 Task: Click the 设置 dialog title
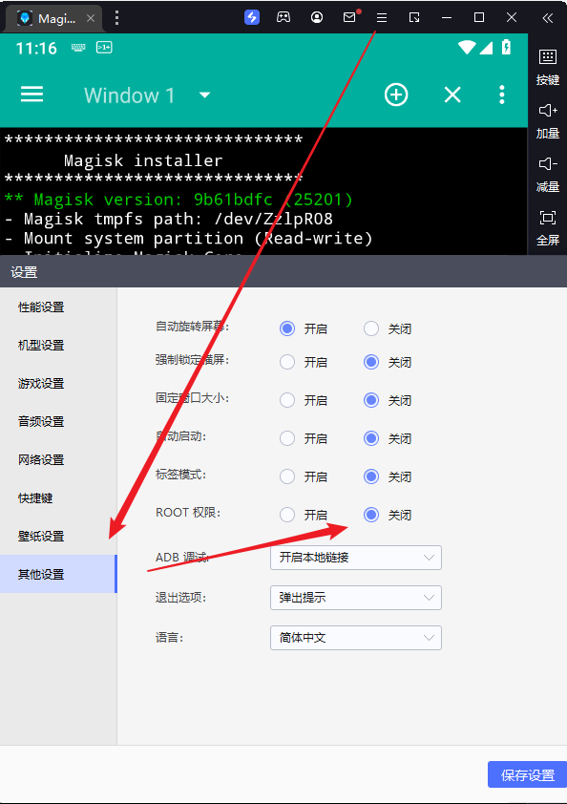coord(24,272)
